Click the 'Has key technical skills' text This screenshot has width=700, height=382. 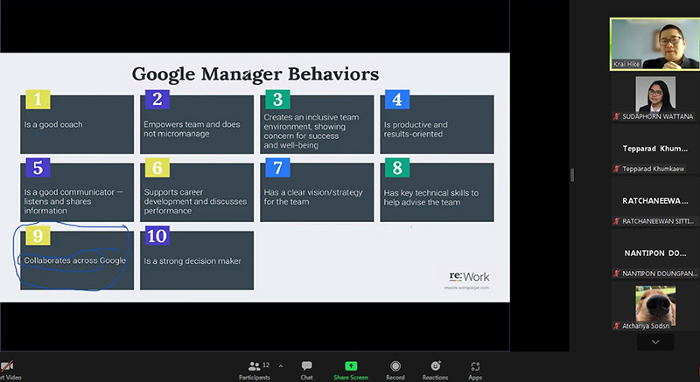tap(430, 198)
